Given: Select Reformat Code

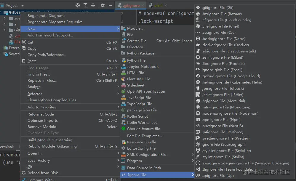Looking at the screenshot, I should pyautogui.click(x=70, y=114).
